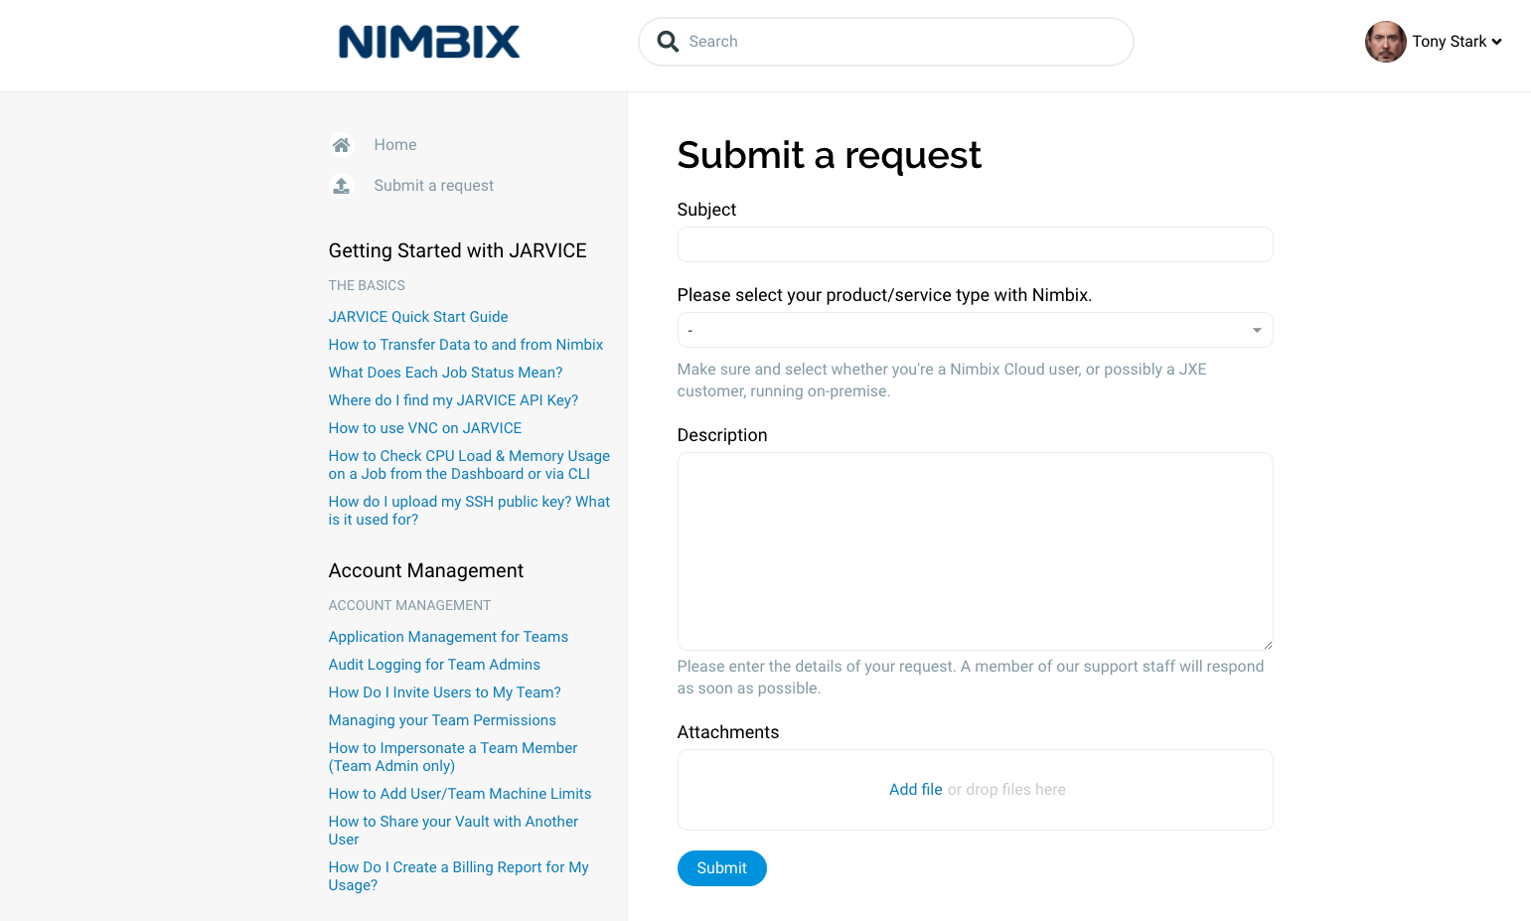This screenshot has height=921, width=1531.
Task: Click the Home house icon
Action: [341, 145]
